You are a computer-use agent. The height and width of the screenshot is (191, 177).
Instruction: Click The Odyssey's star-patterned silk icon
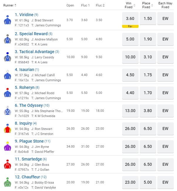tap(7, 111)
